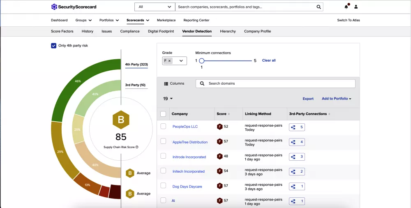The image size is (411, 208).
Task: Click the top search companies field
Action: (249, 7)
